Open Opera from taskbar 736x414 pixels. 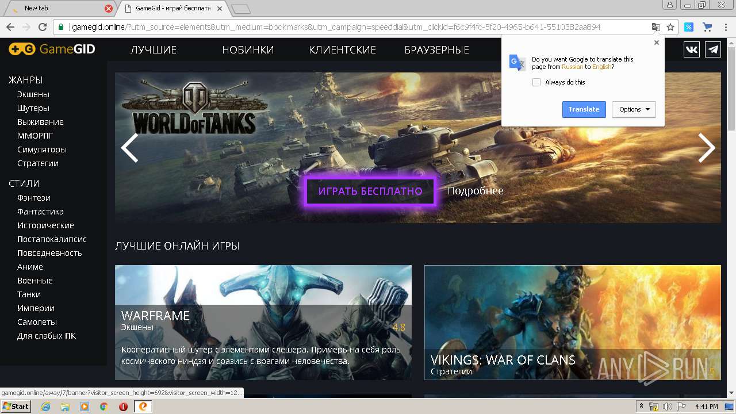(123, 407)
